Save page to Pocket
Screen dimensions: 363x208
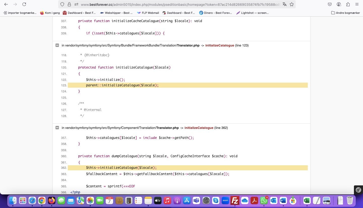click(330, 4)
